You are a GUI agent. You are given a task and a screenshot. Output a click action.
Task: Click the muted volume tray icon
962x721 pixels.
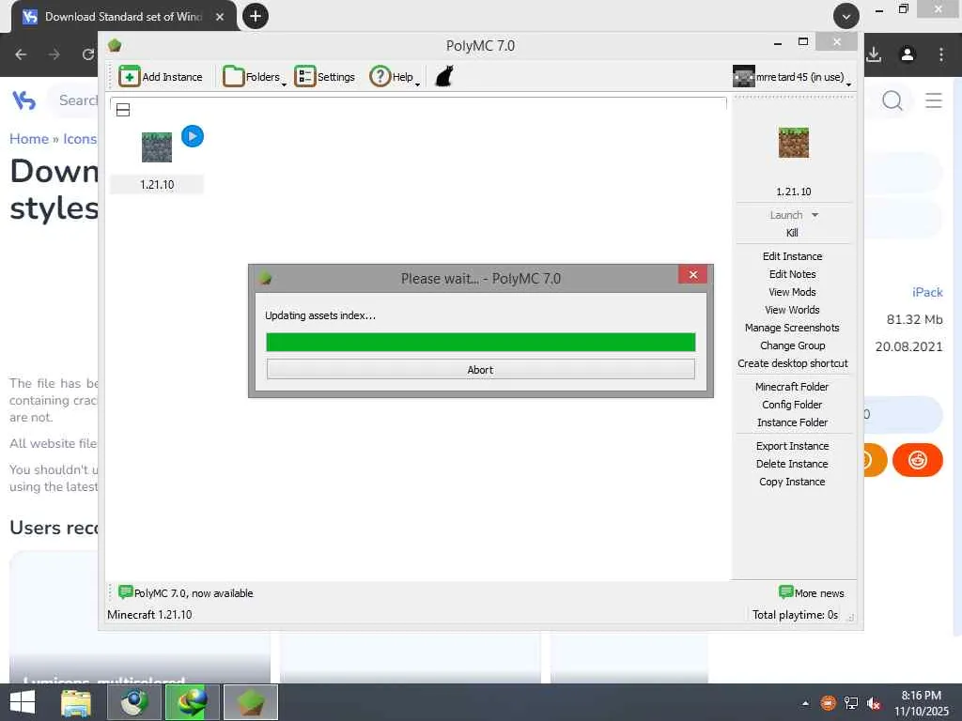[874, 703]
